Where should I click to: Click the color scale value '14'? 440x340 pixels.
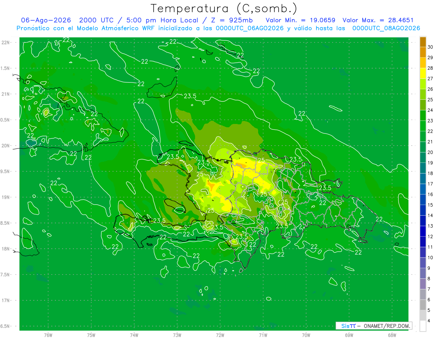coord(430,215)
